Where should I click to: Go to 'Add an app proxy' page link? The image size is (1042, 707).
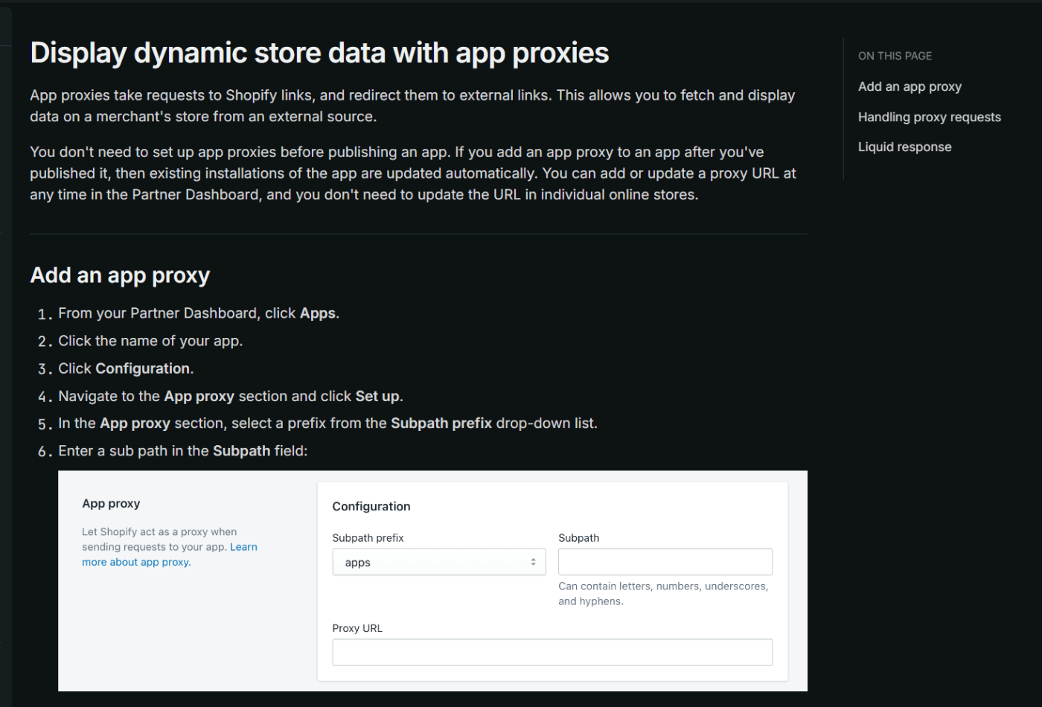pos(910,86)
